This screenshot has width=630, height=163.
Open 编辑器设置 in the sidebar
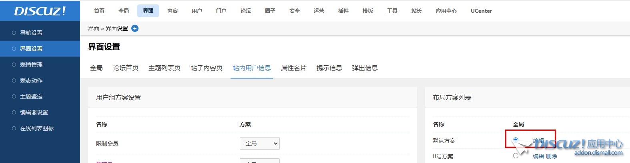pyautogui.click(x=34, y=112)
